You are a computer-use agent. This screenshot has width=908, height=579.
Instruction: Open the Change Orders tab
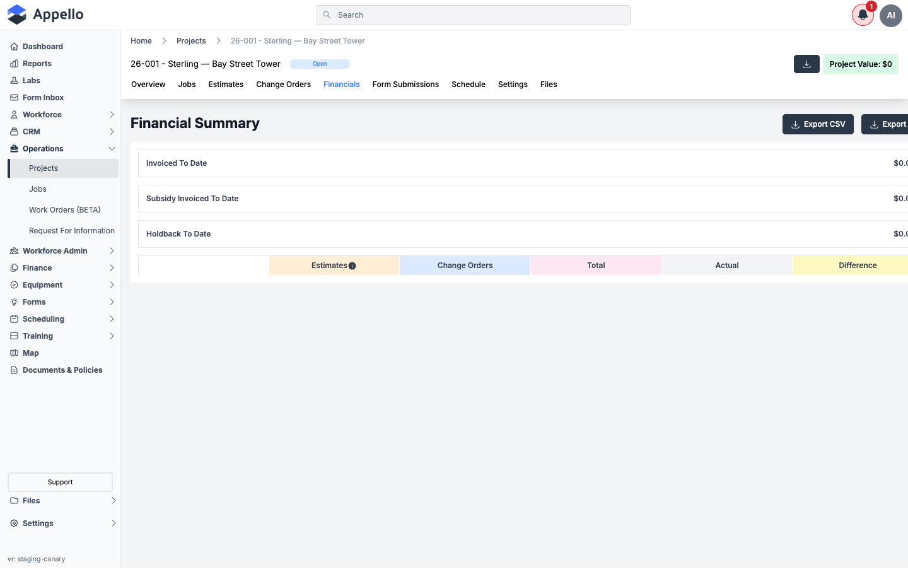point(283,85)
